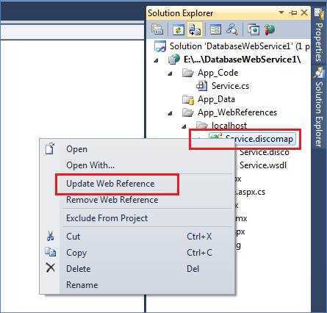The image size is (327, 313).
Task: Choose Cut from the context menu
Action: coord(73,237)
